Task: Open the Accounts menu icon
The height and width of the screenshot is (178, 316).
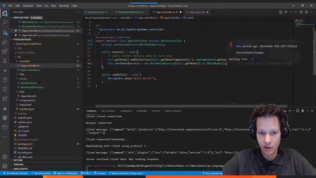Action: pos(4,156)
